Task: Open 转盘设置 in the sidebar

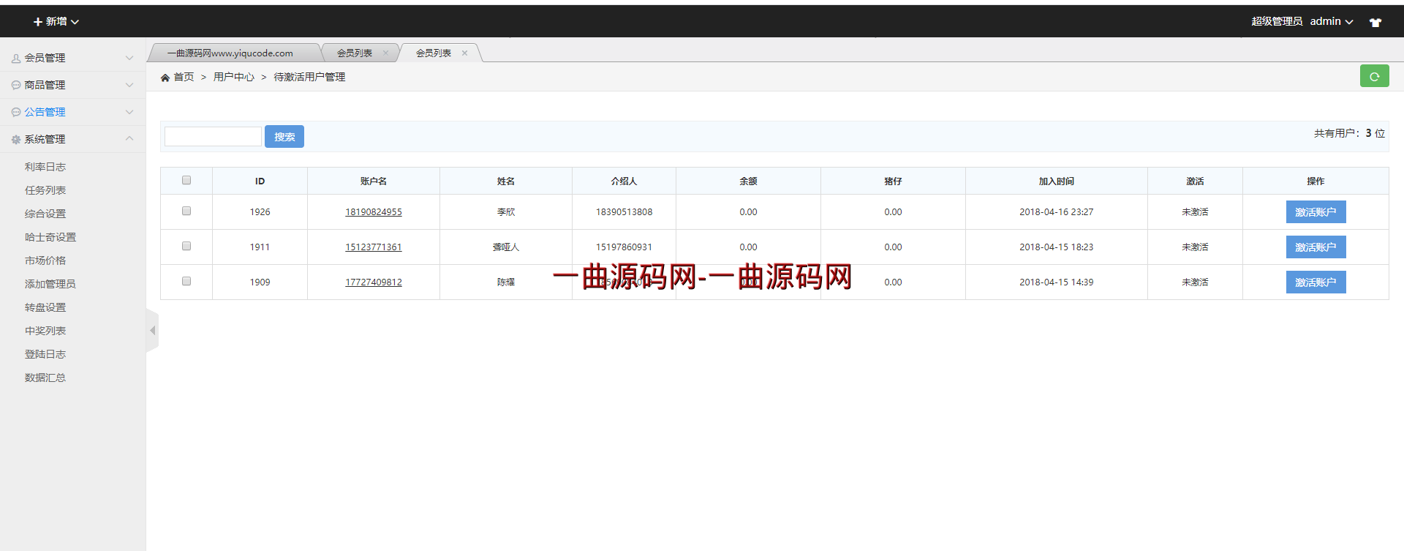Action: point(45,307)
